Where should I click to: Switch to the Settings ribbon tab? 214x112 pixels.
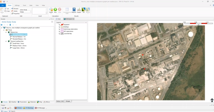tap(17, 6)
